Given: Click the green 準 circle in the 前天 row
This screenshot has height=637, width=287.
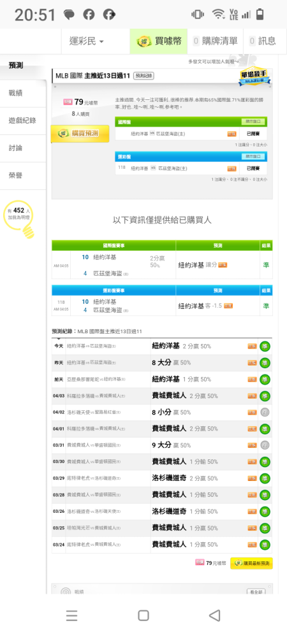Looking at the screenshot, I should (265, 380).
